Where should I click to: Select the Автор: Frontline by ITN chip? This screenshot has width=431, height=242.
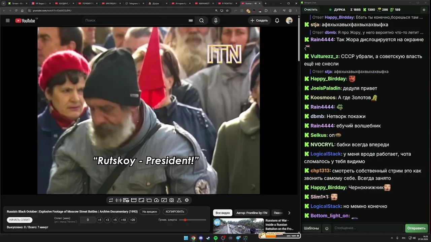[x=252, y=213]
